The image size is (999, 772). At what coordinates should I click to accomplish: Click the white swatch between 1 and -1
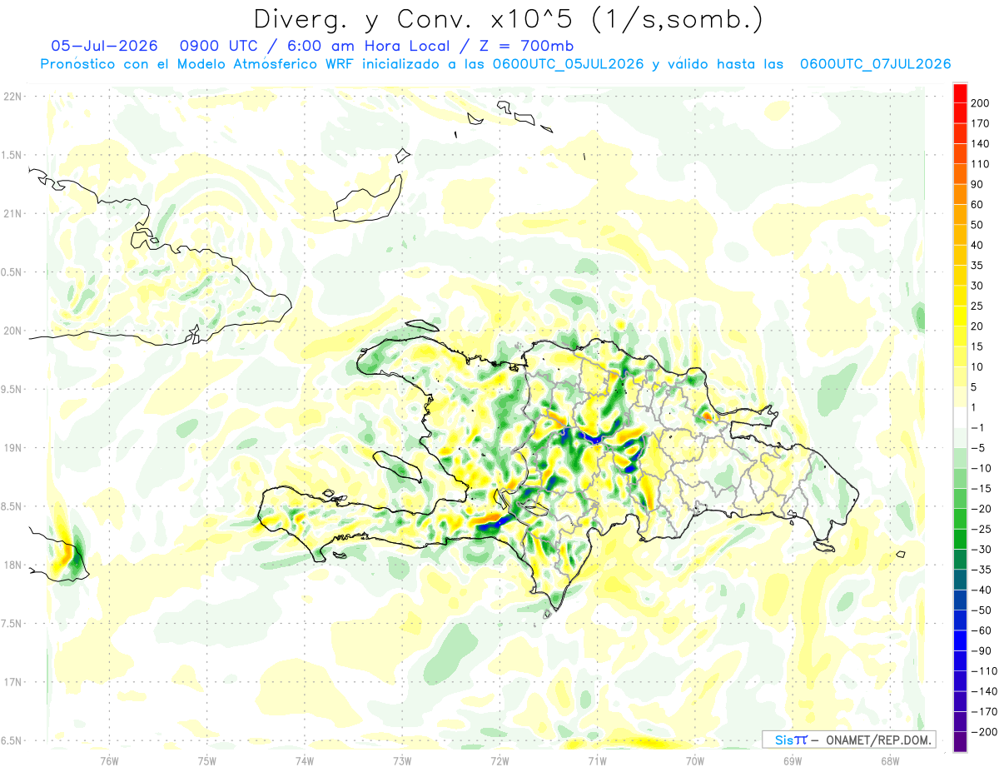tap(960, 417)
